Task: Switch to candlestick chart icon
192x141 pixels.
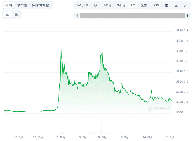Action: tap(17, 14)
